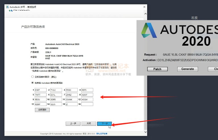Click activation code field 2 containing TYLC
The image size is (218, 140).
point(56,90)
